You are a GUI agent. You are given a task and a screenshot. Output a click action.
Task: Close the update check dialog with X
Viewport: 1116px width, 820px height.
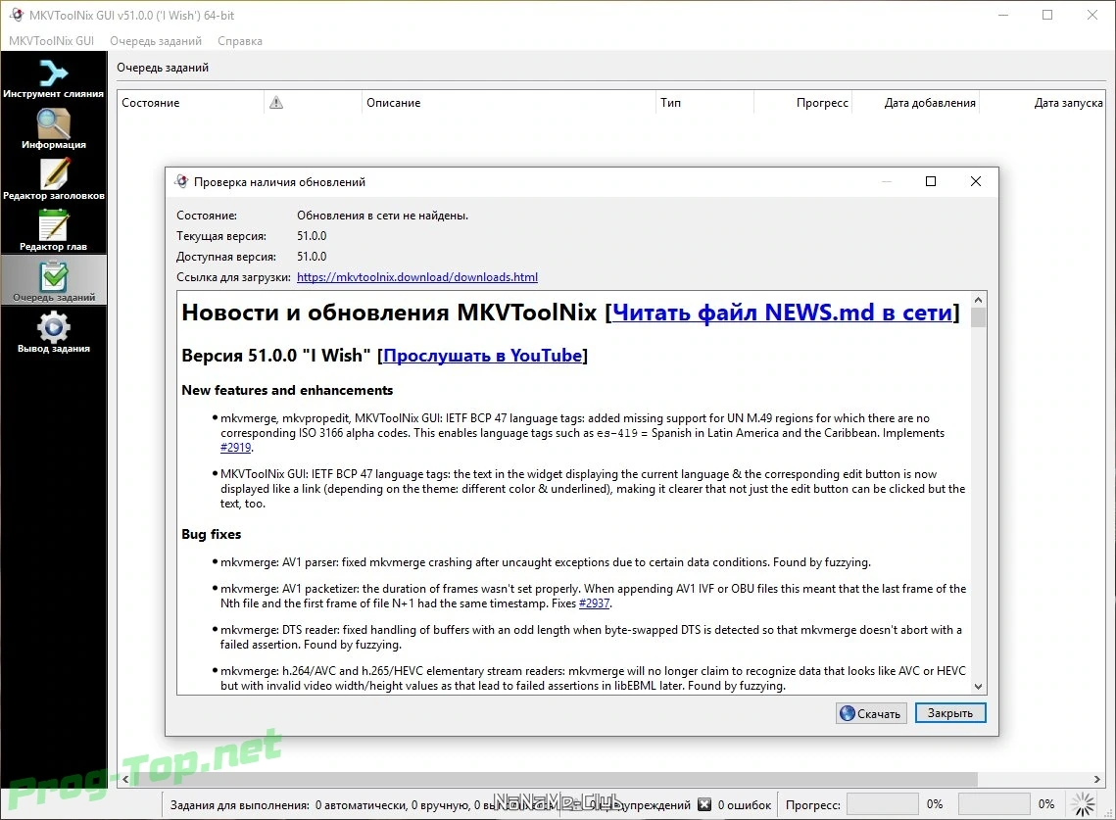(x=976, y=181)
